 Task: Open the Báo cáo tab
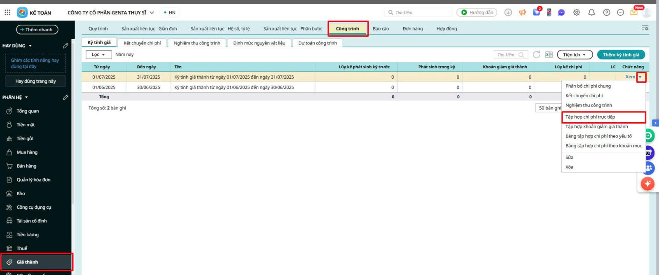381,29
